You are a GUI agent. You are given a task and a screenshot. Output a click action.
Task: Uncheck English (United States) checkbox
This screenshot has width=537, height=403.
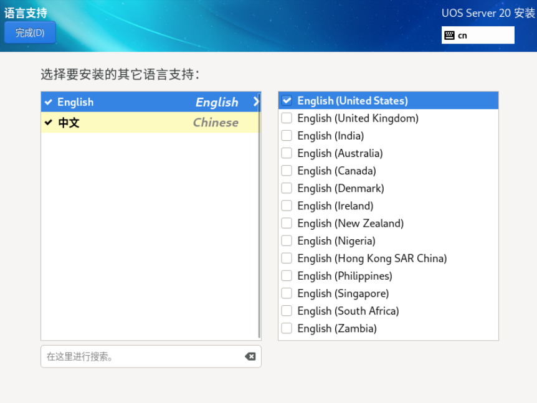(x=287, y=101)
